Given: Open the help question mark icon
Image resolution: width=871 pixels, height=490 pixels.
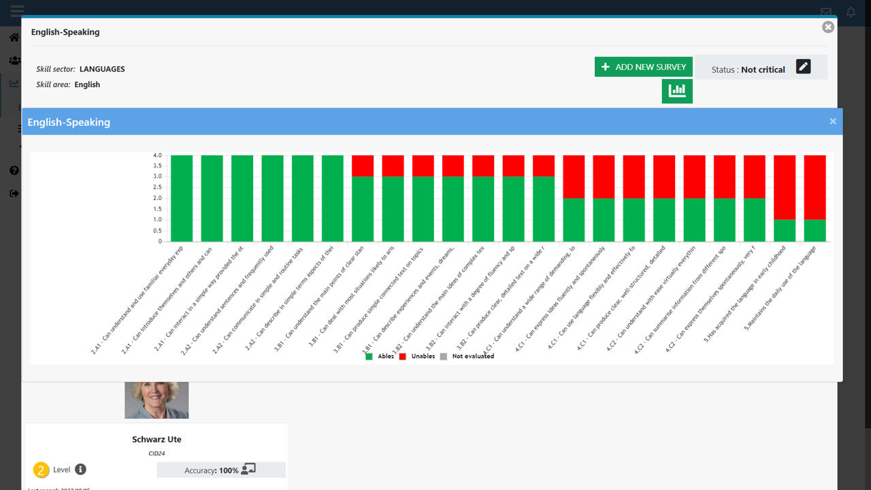Looking at the screenshot, I should coord(14,170).
